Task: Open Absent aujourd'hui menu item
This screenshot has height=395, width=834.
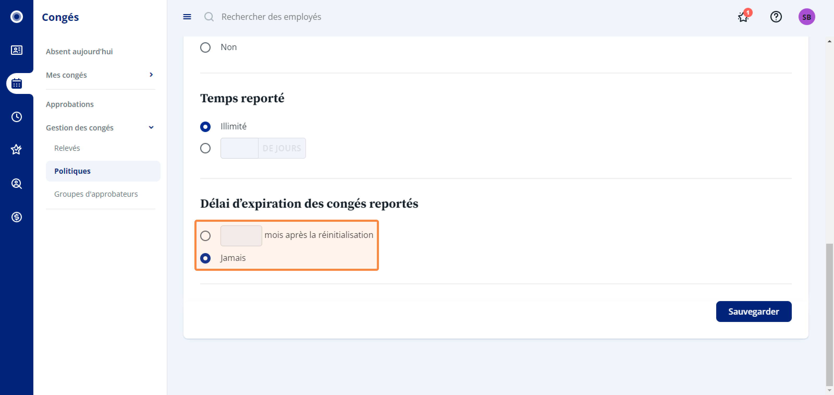Action: pos(79,51)
